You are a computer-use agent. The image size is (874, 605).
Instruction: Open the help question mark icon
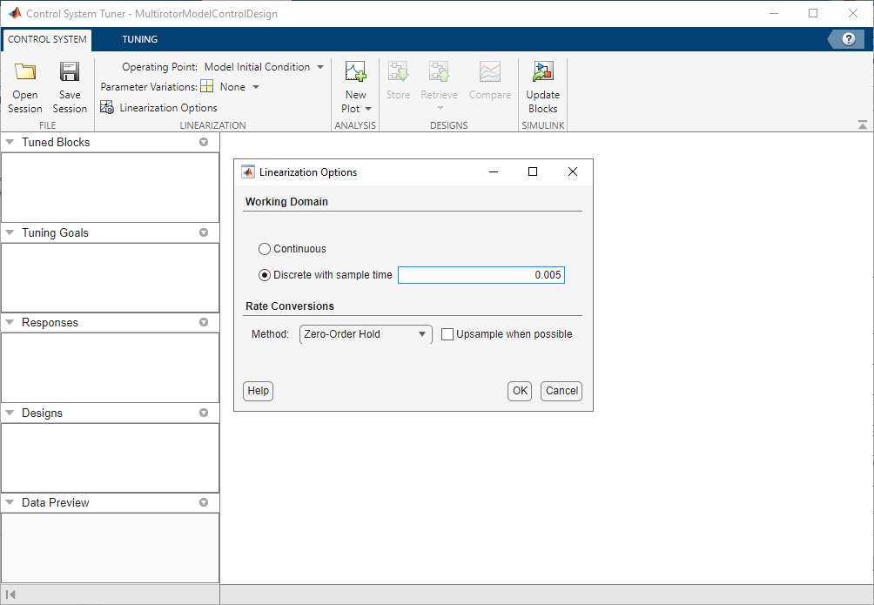pos(849,39)
